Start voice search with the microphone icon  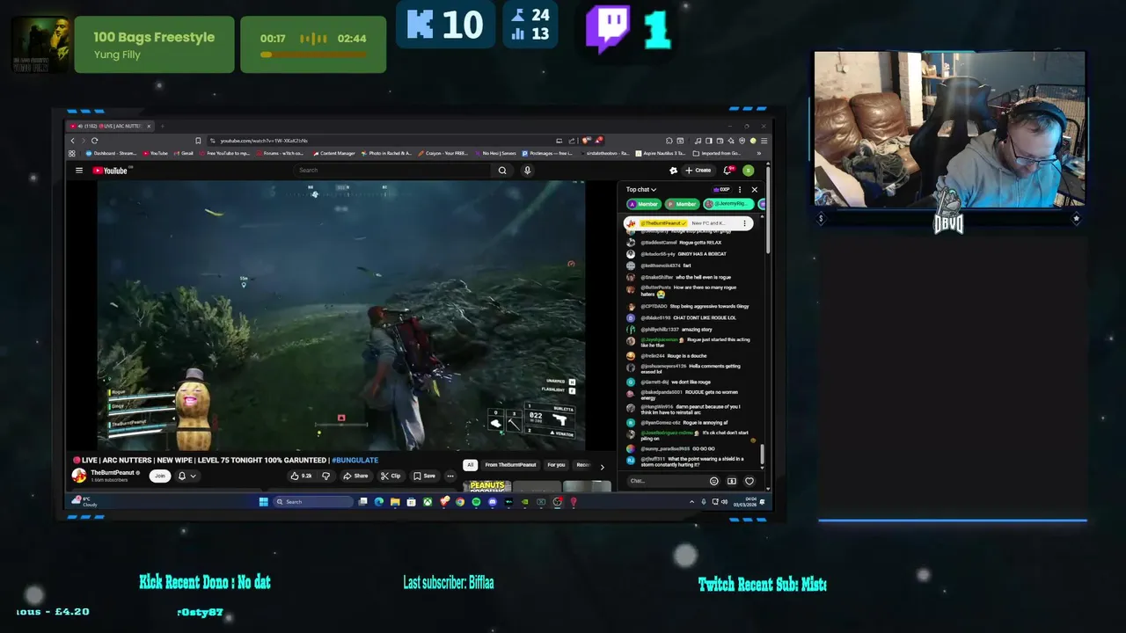coord(527,171)
